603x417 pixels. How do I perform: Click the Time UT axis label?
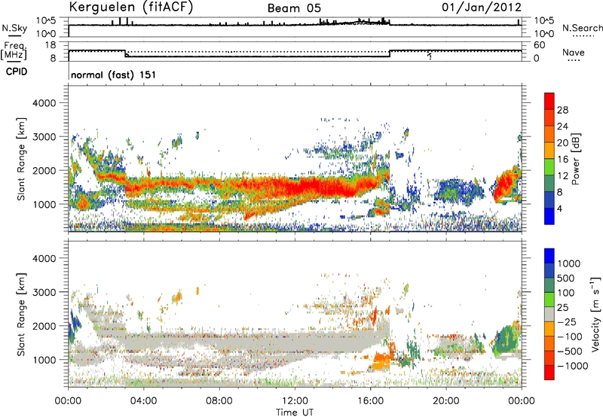[295, 412]
